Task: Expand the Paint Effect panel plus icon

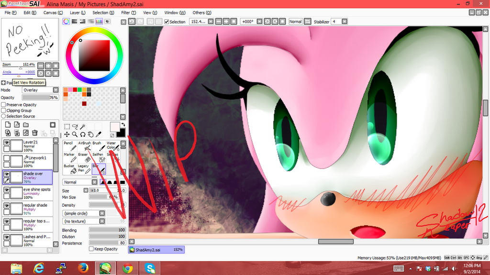Action: point(3,82)
